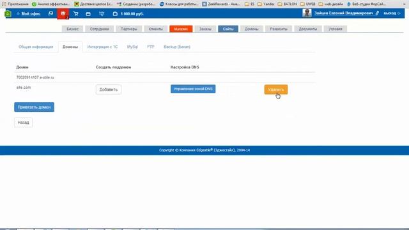Image resolution: width=409 pixels, height=230 pixels.
Task: Open the Yandex bookmarks folder
Action: pos(266,4)
